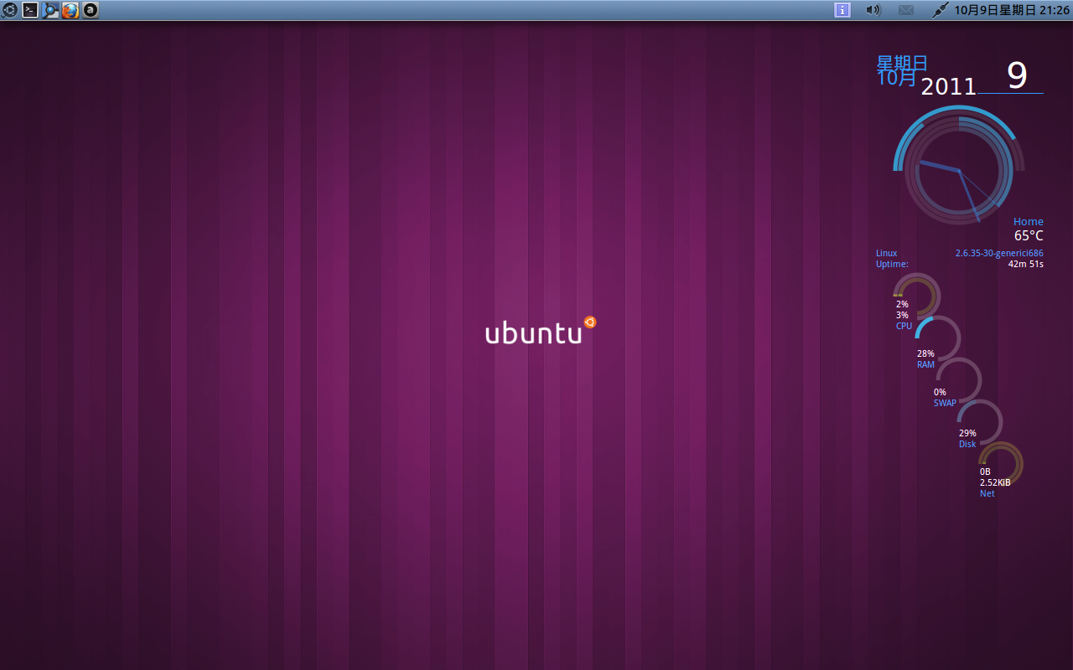
Task: Open the black circular 'a' launcher
Action: click(91, 10)
